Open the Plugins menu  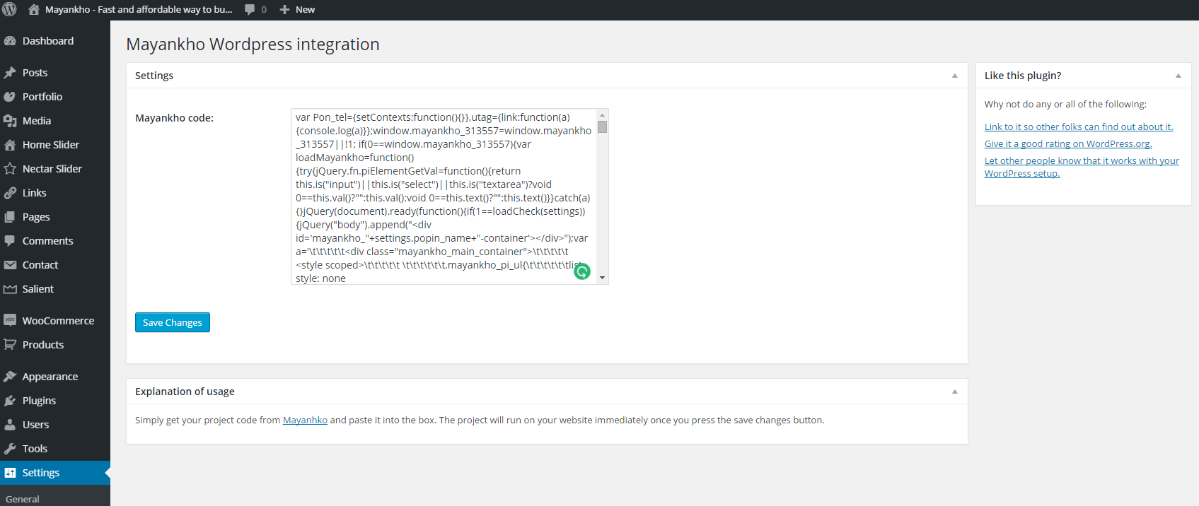(x=55, y=401)
